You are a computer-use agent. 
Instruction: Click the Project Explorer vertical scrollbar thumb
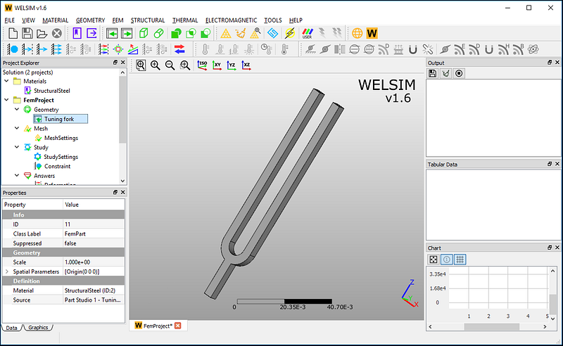point(122,110)
